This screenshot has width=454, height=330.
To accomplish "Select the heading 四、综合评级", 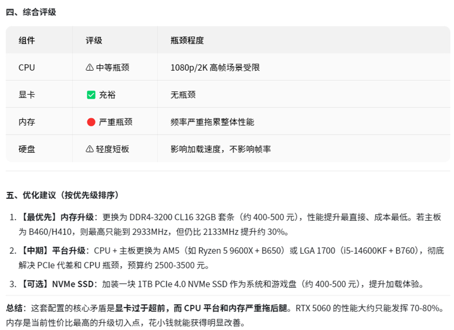I will click(x=31, y=12).
